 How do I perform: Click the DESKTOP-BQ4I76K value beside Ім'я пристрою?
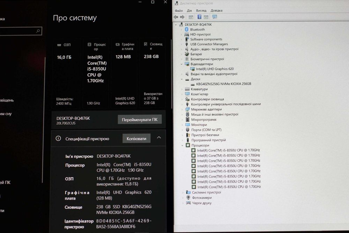pos(113,156)
